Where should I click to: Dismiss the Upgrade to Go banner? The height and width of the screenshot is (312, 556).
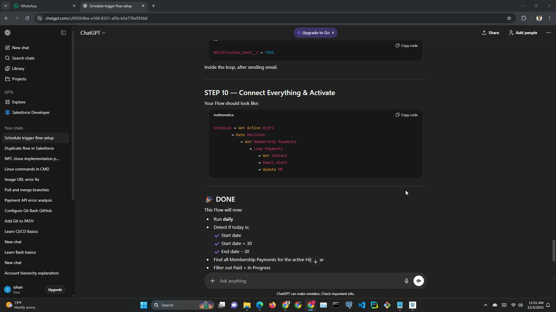tap(333, 33)
